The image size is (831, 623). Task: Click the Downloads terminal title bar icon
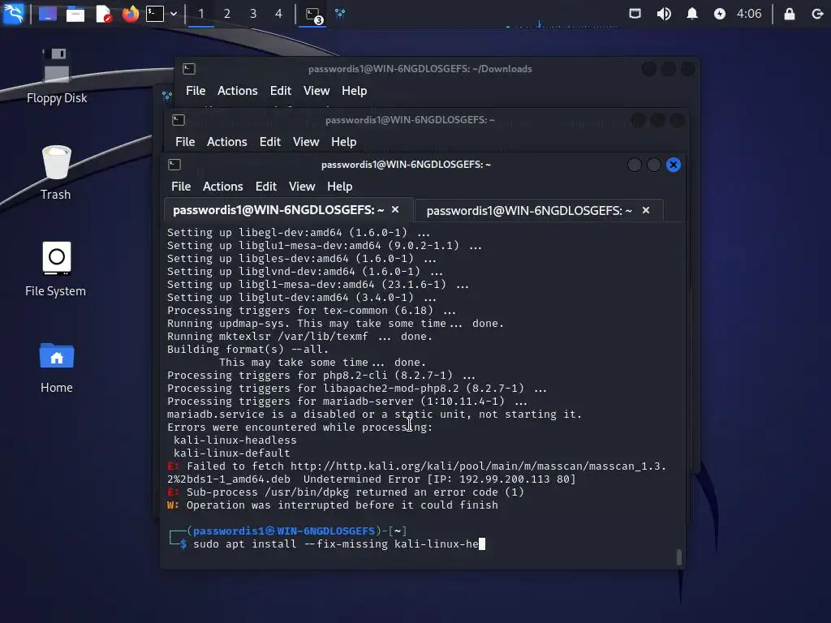pyautogui.click(x=189, y=69)
